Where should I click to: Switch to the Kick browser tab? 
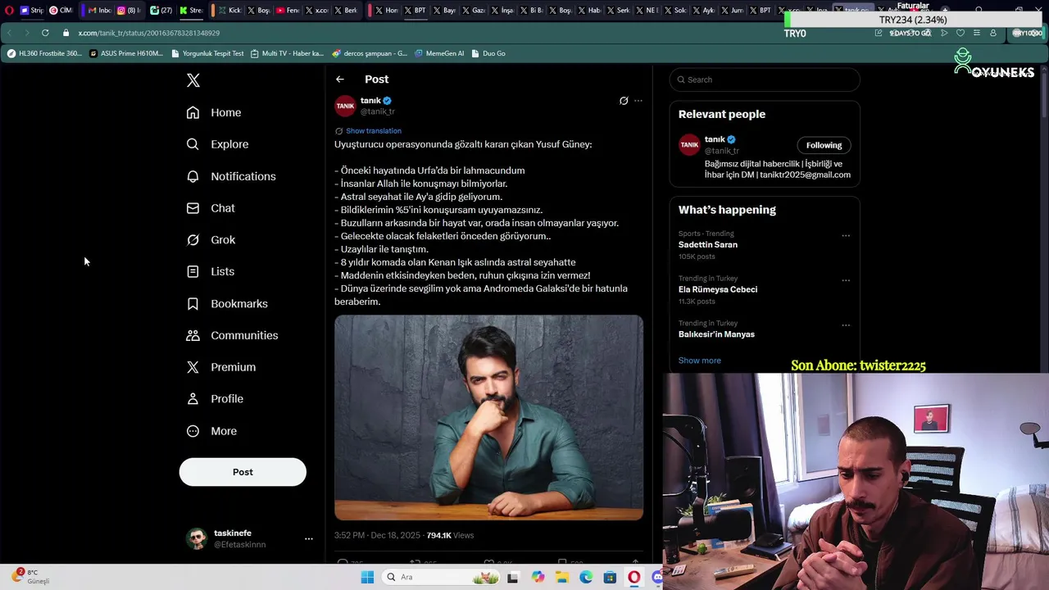click(x=230, y=10)
